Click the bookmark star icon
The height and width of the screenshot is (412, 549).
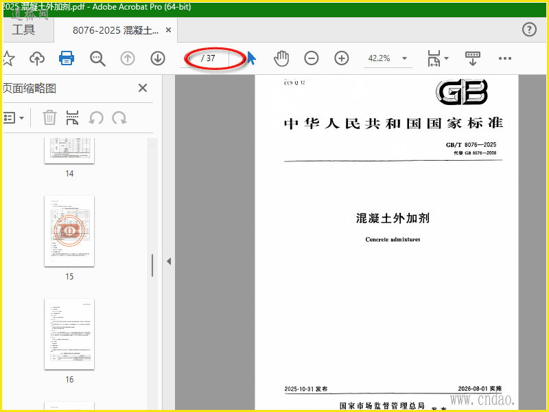click(8, 58)
